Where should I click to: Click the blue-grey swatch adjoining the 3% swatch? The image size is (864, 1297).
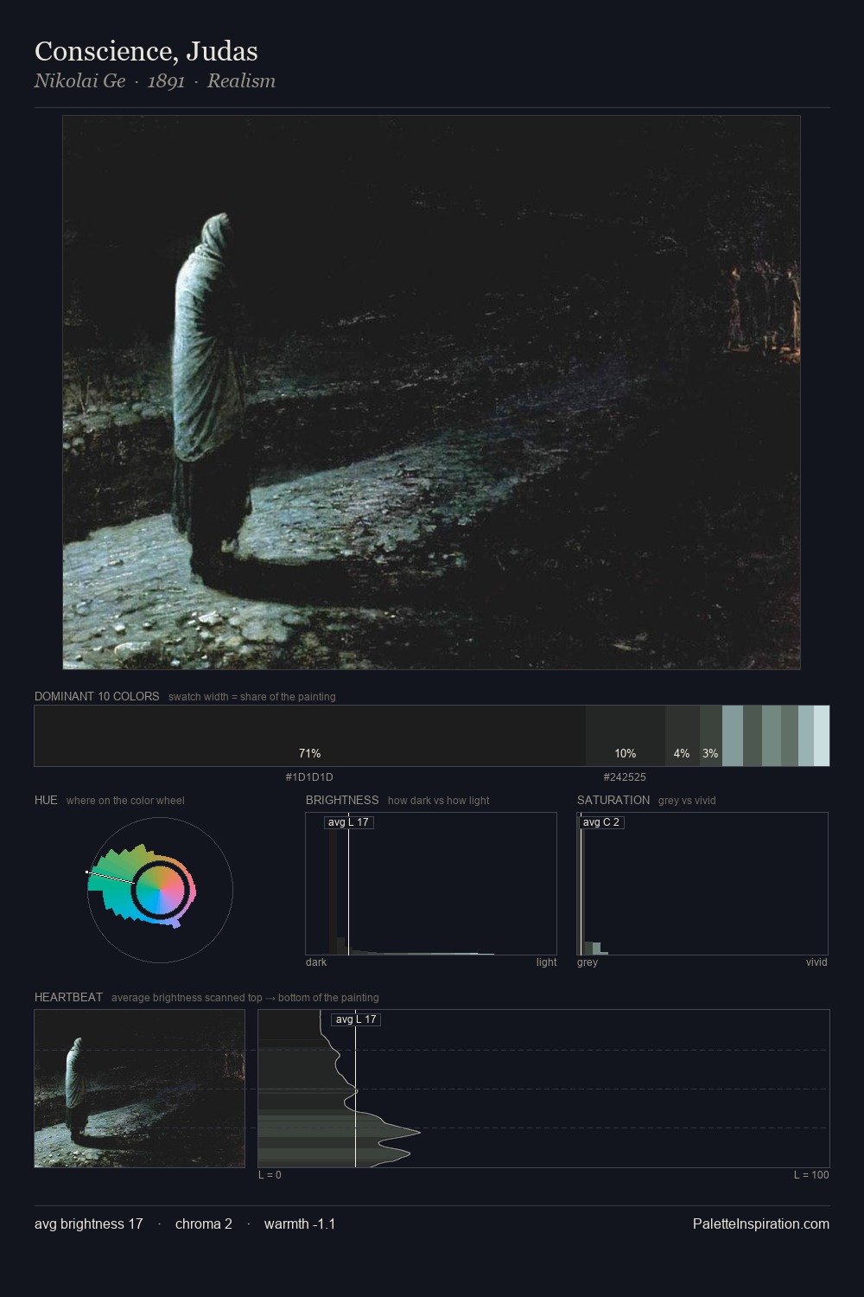pyautogui.click(x=733, y=736)
